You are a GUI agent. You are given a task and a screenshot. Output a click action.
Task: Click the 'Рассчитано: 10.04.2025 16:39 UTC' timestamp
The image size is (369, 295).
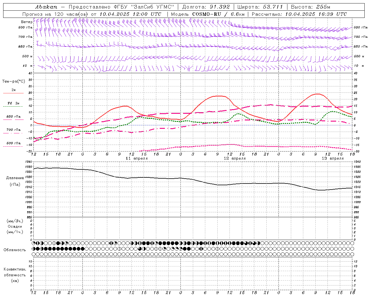point(299,14)
